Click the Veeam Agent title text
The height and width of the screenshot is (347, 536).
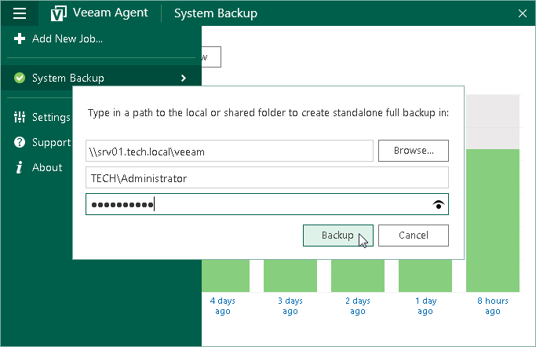coord(111,13)
